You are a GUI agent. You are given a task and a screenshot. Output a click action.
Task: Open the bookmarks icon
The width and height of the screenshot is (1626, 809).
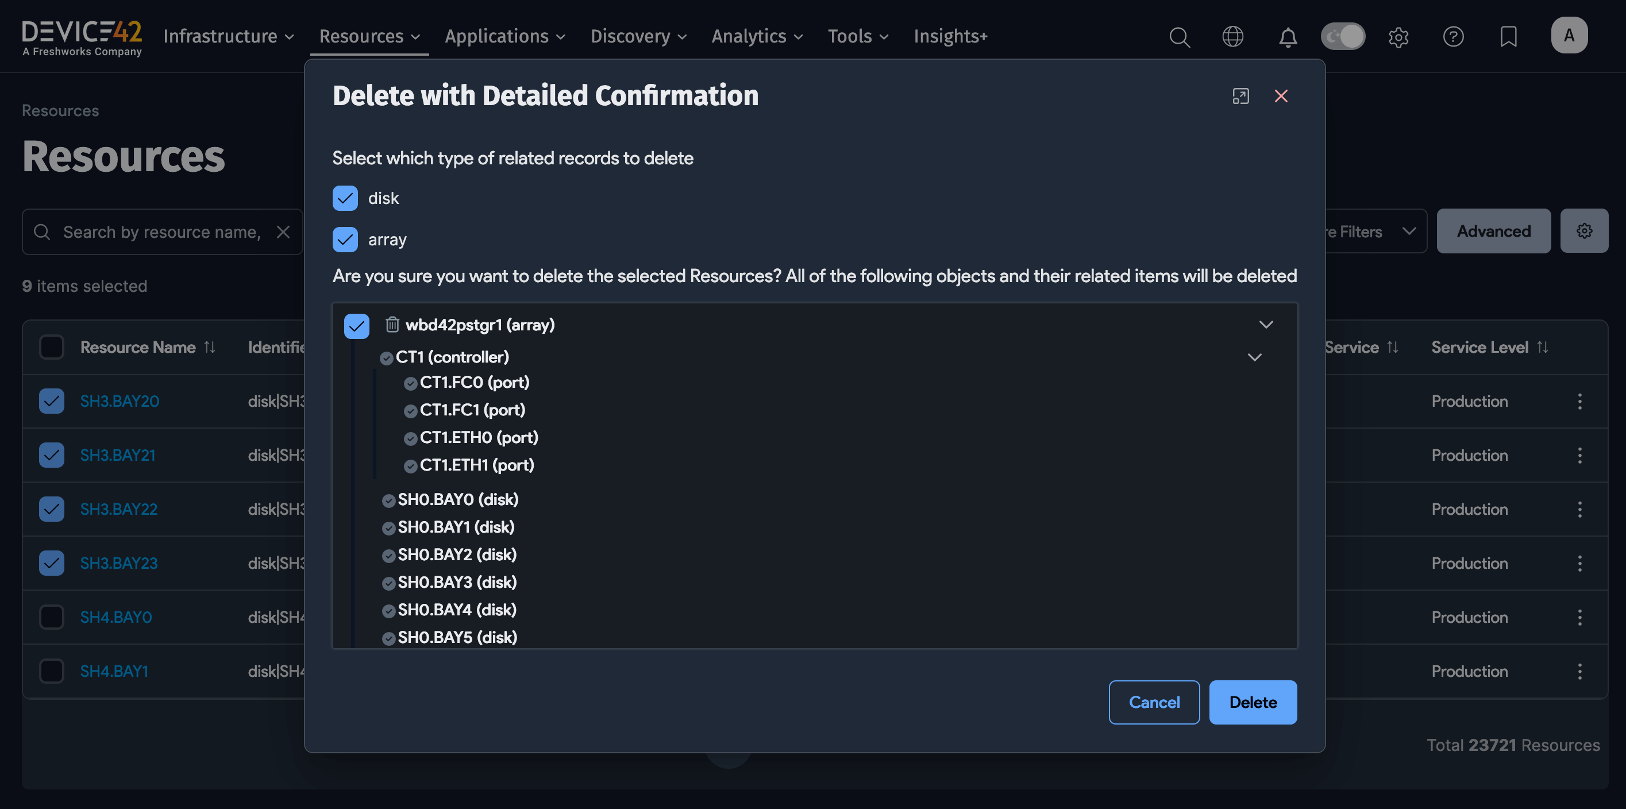tap(1509, 37)
